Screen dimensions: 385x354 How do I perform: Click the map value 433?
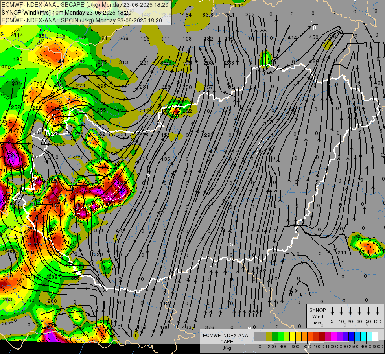tap(187, 327)
